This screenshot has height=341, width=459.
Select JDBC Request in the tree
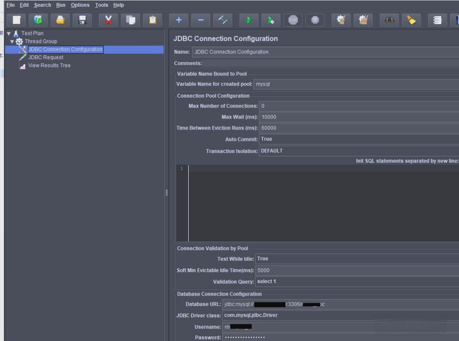click(x=45, y=58)
